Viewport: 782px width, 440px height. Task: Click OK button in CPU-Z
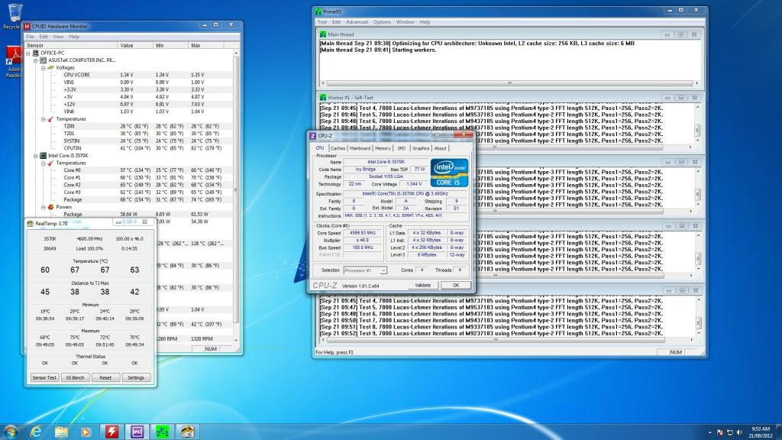(x=456, y=286)
